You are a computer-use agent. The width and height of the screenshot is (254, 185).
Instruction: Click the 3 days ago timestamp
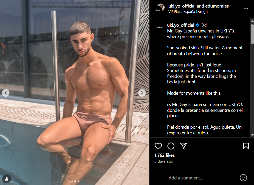(164, 161)
